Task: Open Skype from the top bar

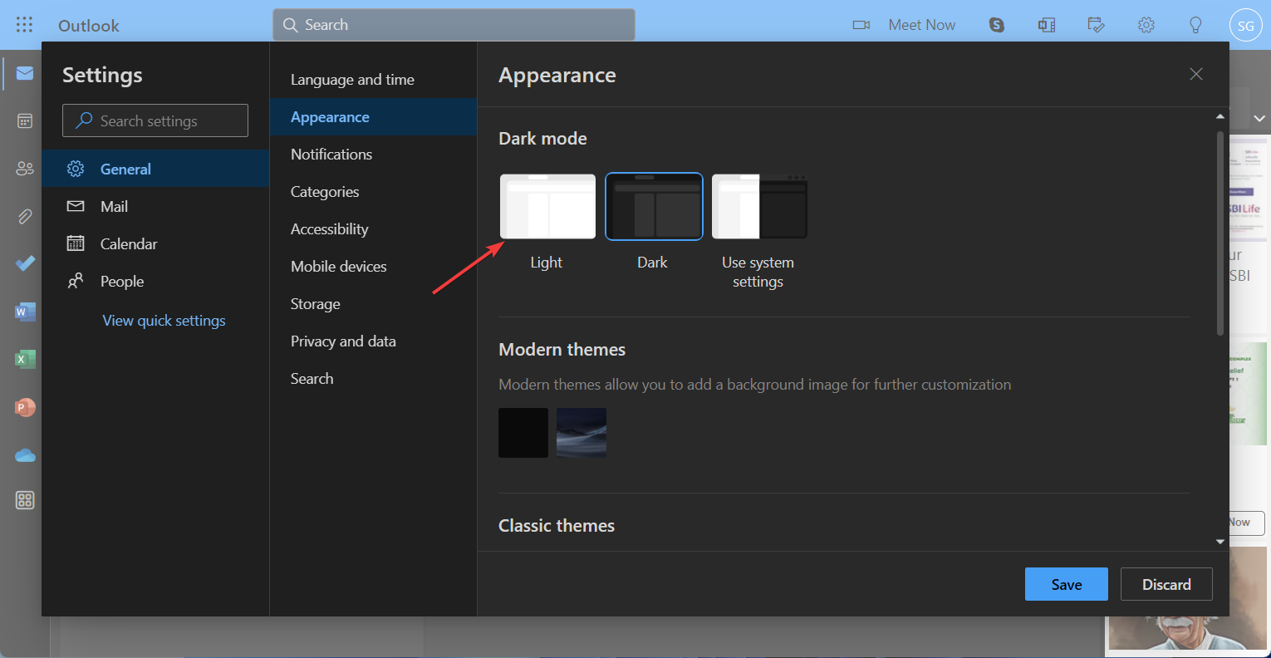Action: tap(997, 25)
